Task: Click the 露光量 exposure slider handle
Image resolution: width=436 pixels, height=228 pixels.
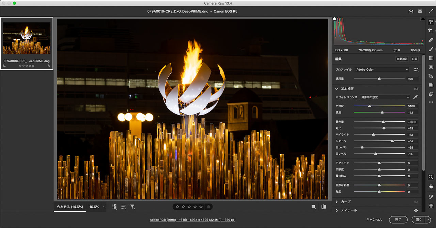Action: coord(383,122)
